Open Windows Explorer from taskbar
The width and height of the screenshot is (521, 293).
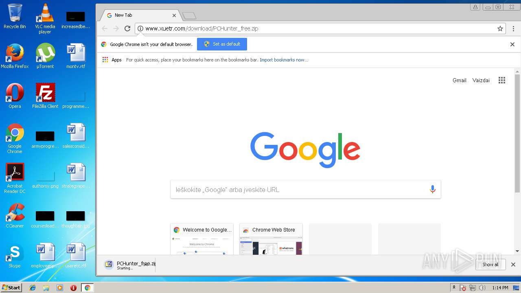click(x=46, y=288)
